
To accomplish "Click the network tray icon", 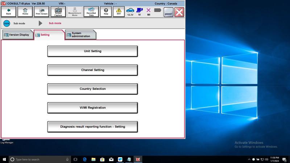I will click(x=262, y=159).
